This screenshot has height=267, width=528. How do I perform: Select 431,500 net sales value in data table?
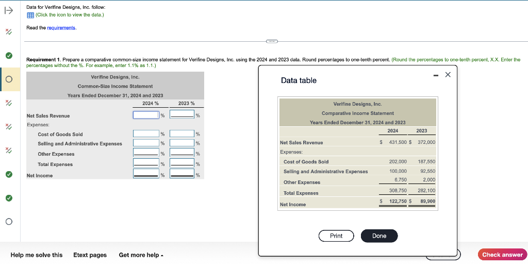[x=398, y=142]
